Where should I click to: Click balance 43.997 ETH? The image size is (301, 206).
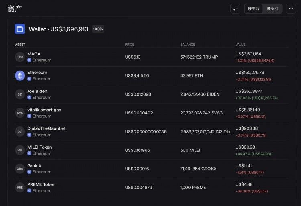pyautogui.click(x=191, y=75)
